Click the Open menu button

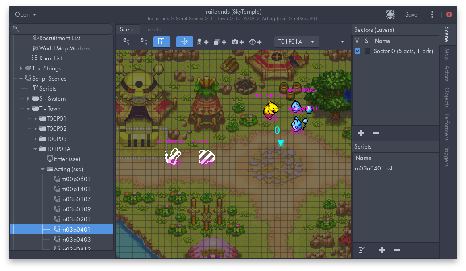pyautogui.click(x=26, y=14)
